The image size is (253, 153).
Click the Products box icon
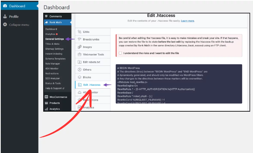[x=47, y=103]
